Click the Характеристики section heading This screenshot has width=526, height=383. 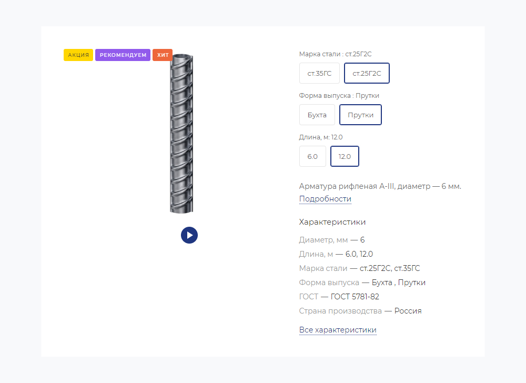[332, 222]
